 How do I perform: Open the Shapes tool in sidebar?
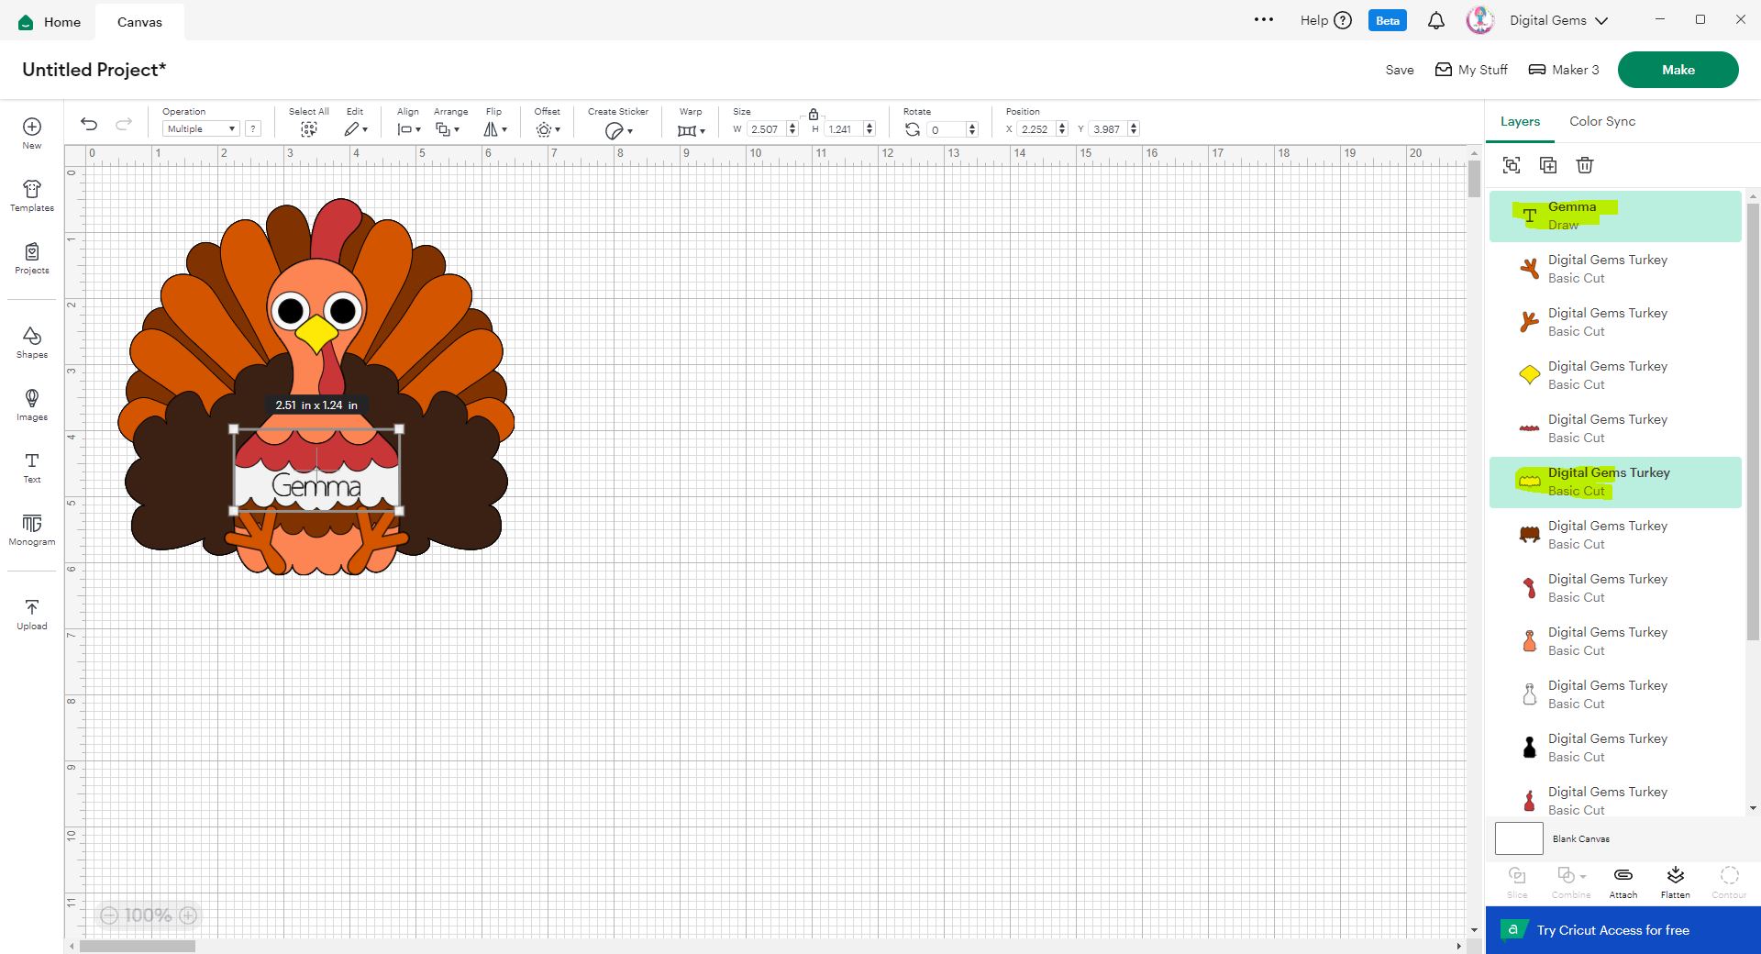coord(32,341)
